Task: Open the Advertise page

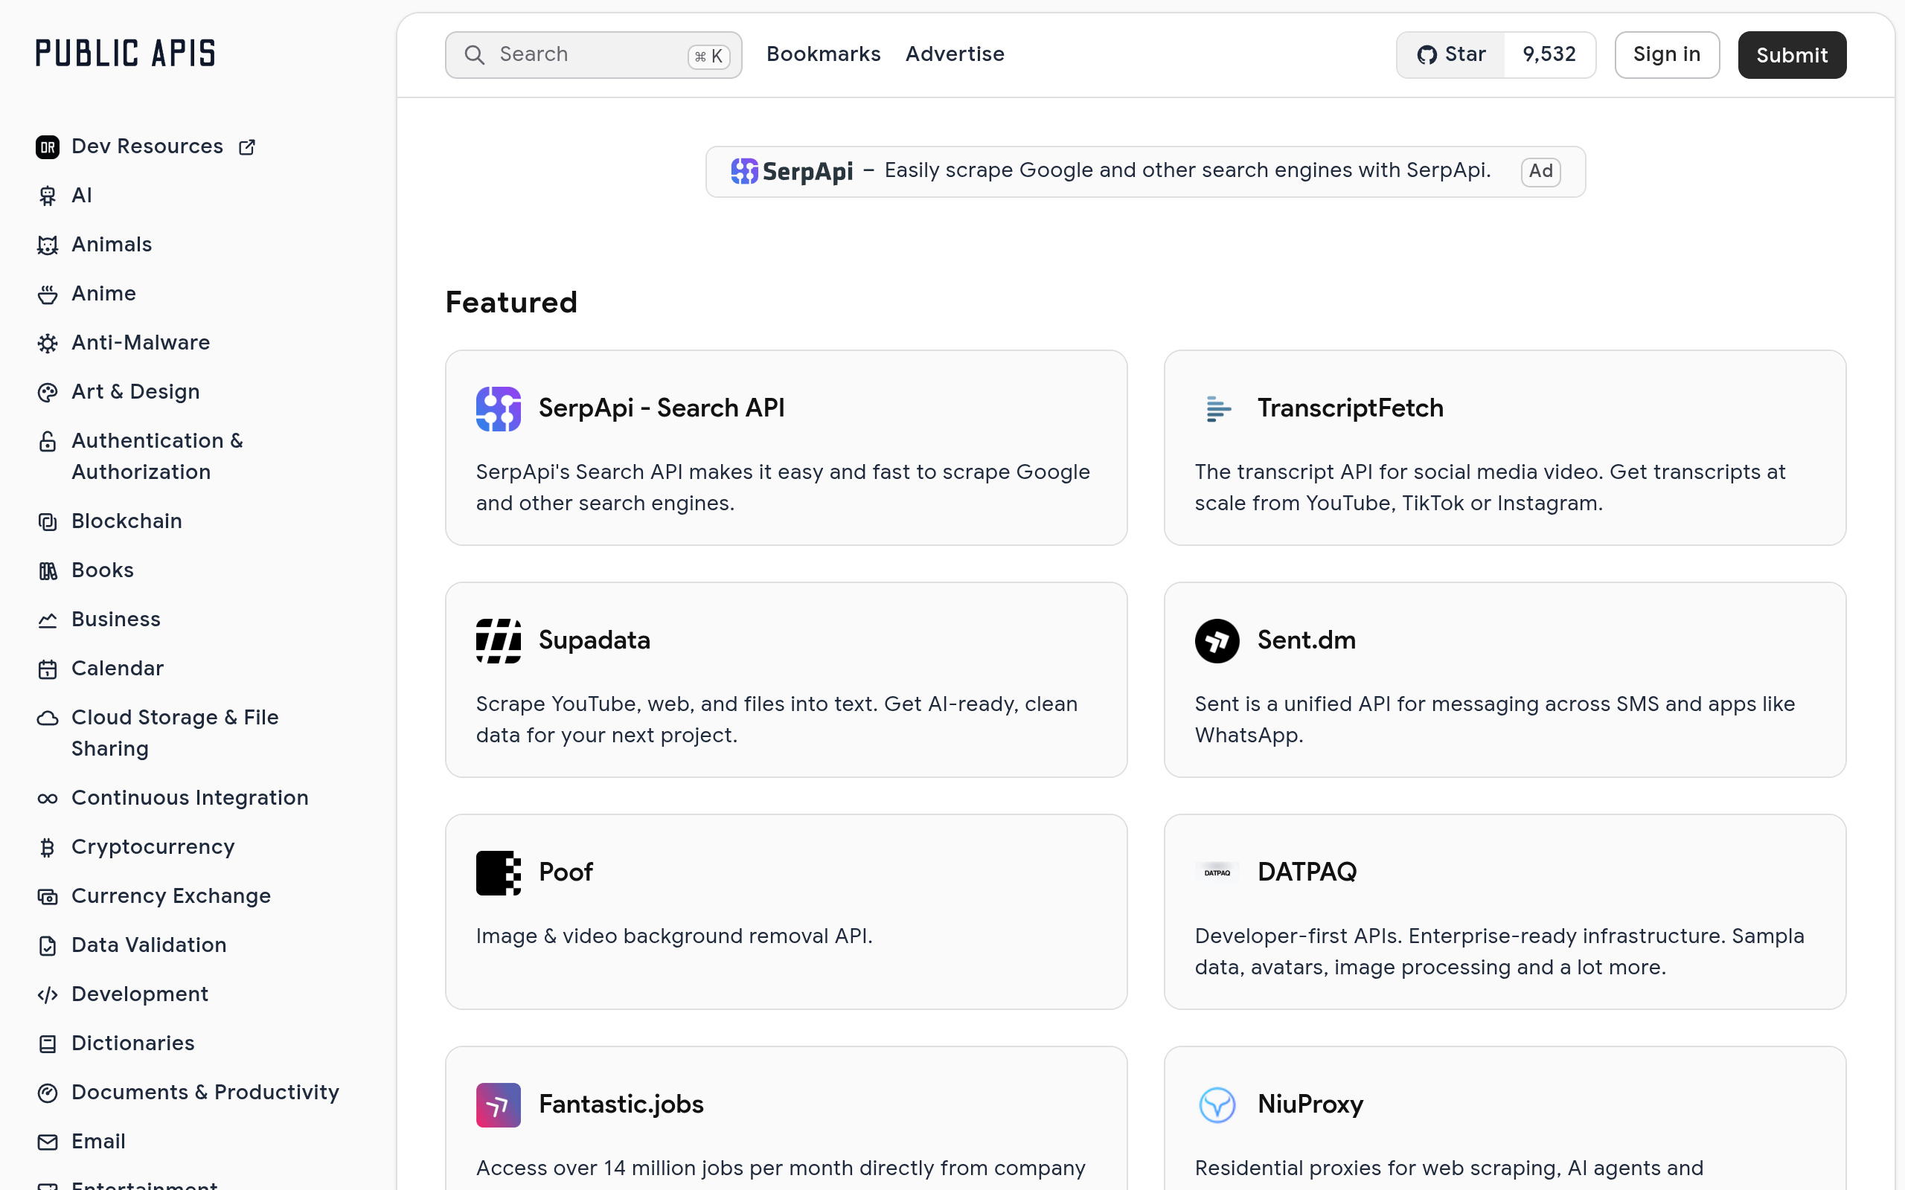Action: pyautogui.click(x=955, y=54)
